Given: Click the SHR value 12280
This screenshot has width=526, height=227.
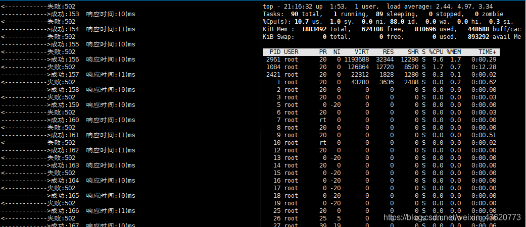Looking at the screenshot, I should click(x=410, y=60).
